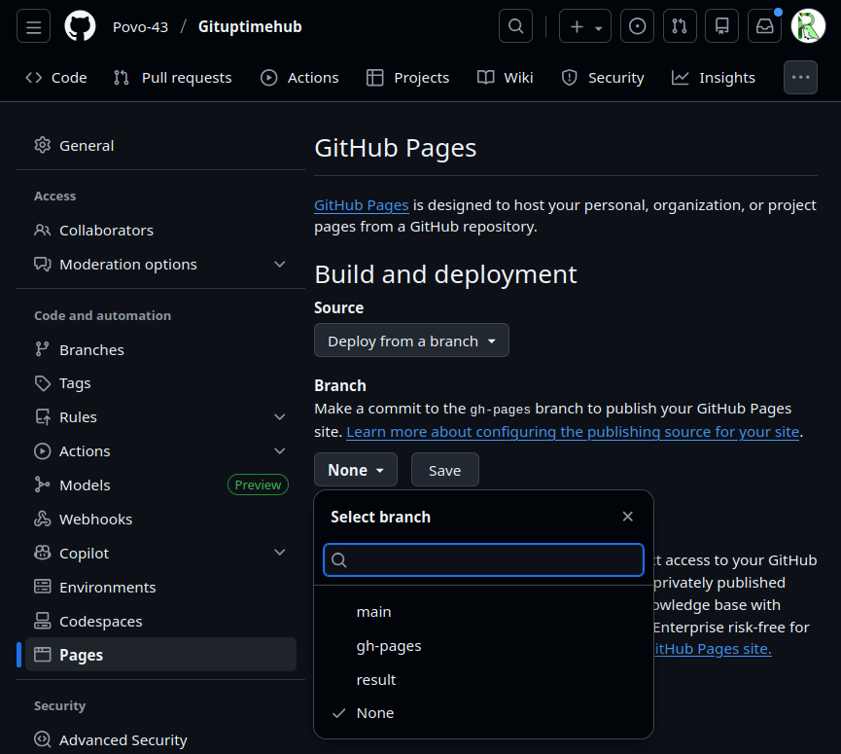Expand Moderation options in sidebar
Image resolution: width=841 pixels, height=754 pixels.
click(x=160, y=265)
